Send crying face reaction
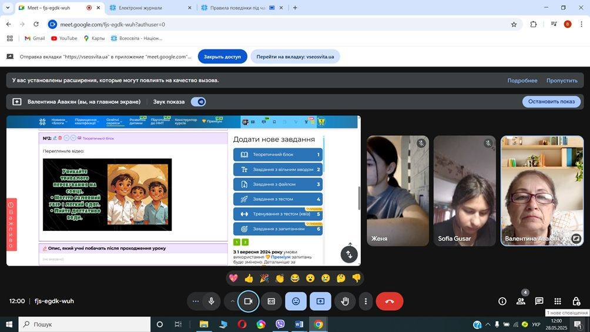Viewport: 590px width, 332px height. (x=326, y=278)
